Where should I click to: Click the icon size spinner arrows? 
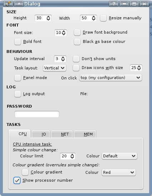[139, 68]
